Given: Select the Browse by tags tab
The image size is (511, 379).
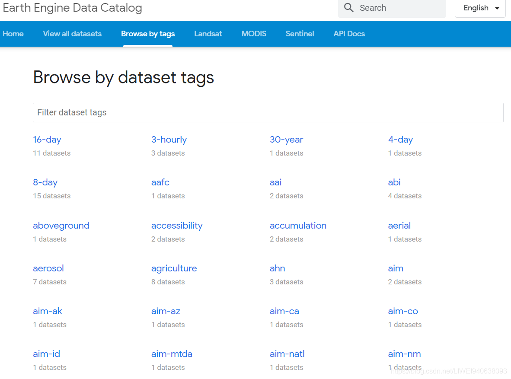Looking at the screenshot, I should pyautogui.click(x=148, y=34).
